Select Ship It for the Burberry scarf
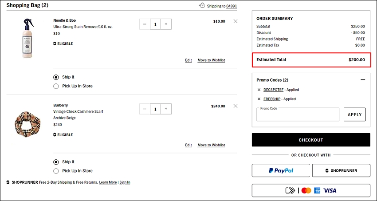Screen dimensions: 377x201 coord(56,162)
